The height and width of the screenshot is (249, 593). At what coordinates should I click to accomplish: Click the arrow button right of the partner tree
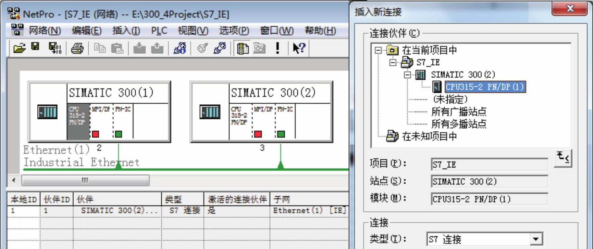point(563,158)
